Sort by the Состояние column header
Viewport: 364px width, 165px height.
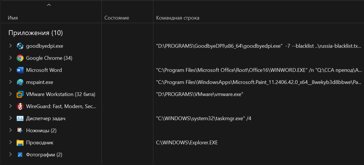tap(116, 18)
